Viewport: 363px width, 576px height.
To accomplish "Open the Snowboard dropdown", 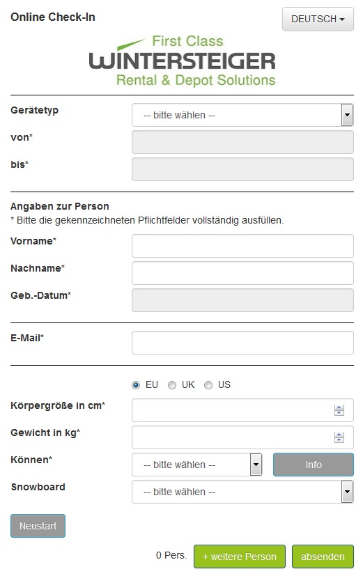I will click(242, 492).
